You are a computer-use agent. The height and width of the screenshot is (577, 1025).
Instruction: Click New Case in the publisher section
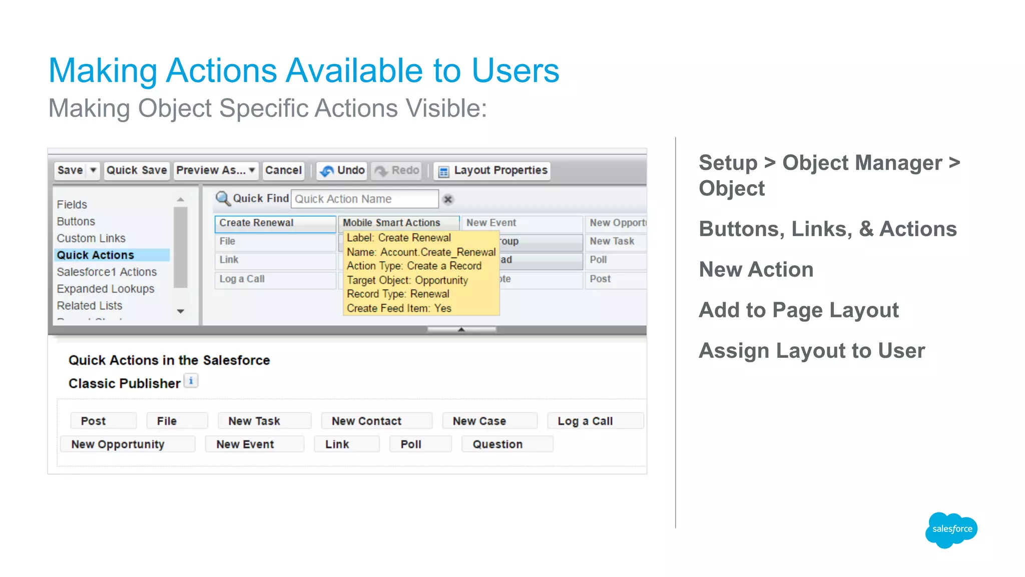490,421
